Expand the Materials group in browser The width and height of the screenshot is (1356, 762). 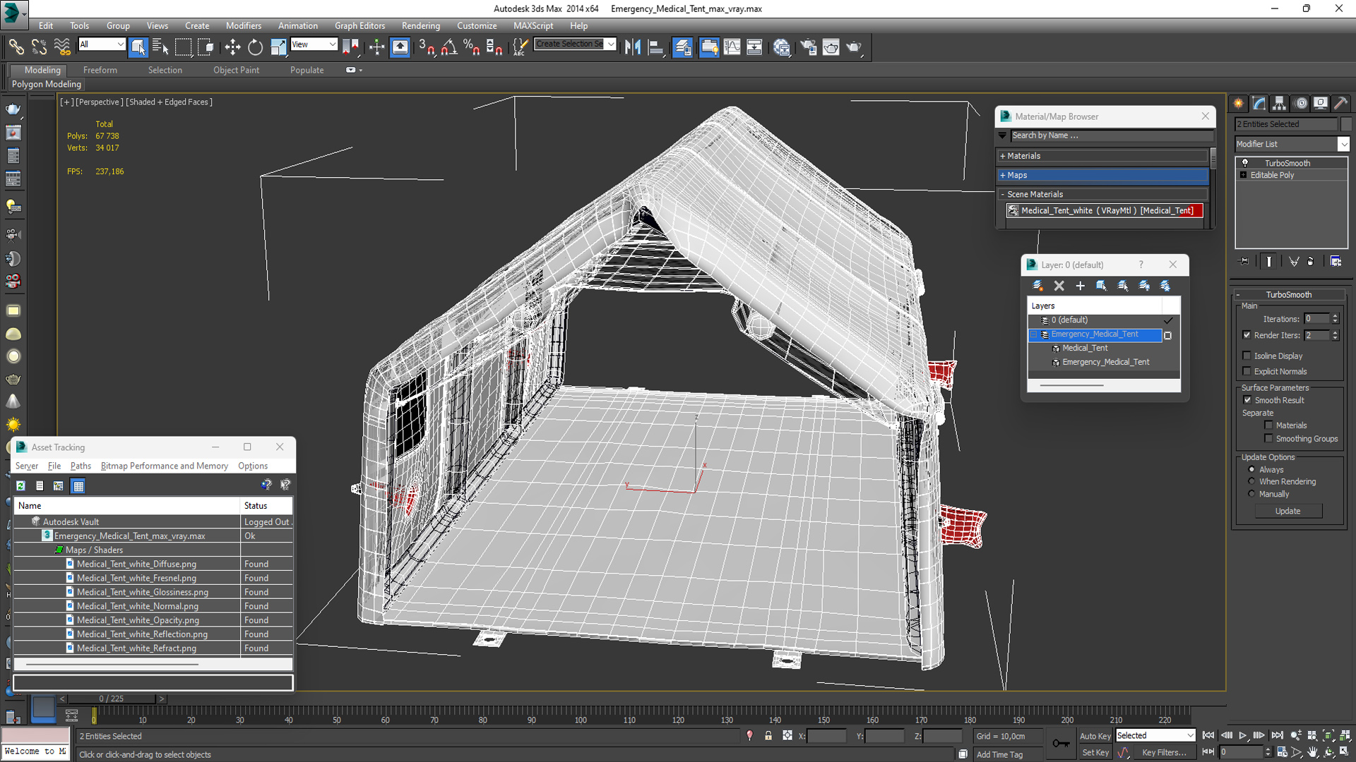click(x=1023, y=156)
